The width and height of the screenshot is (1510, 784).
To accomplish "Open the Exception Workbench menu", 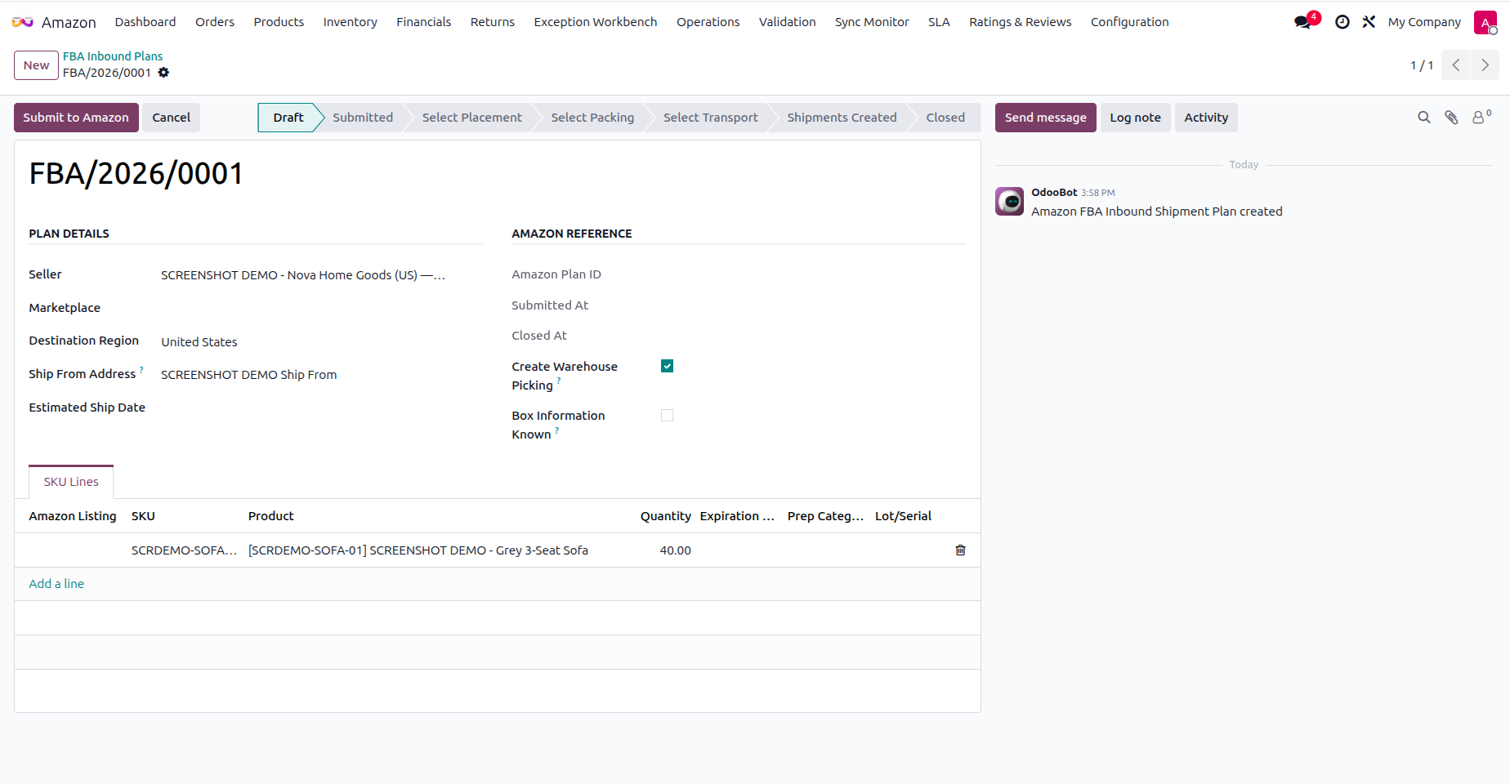I will coord(595,22).
